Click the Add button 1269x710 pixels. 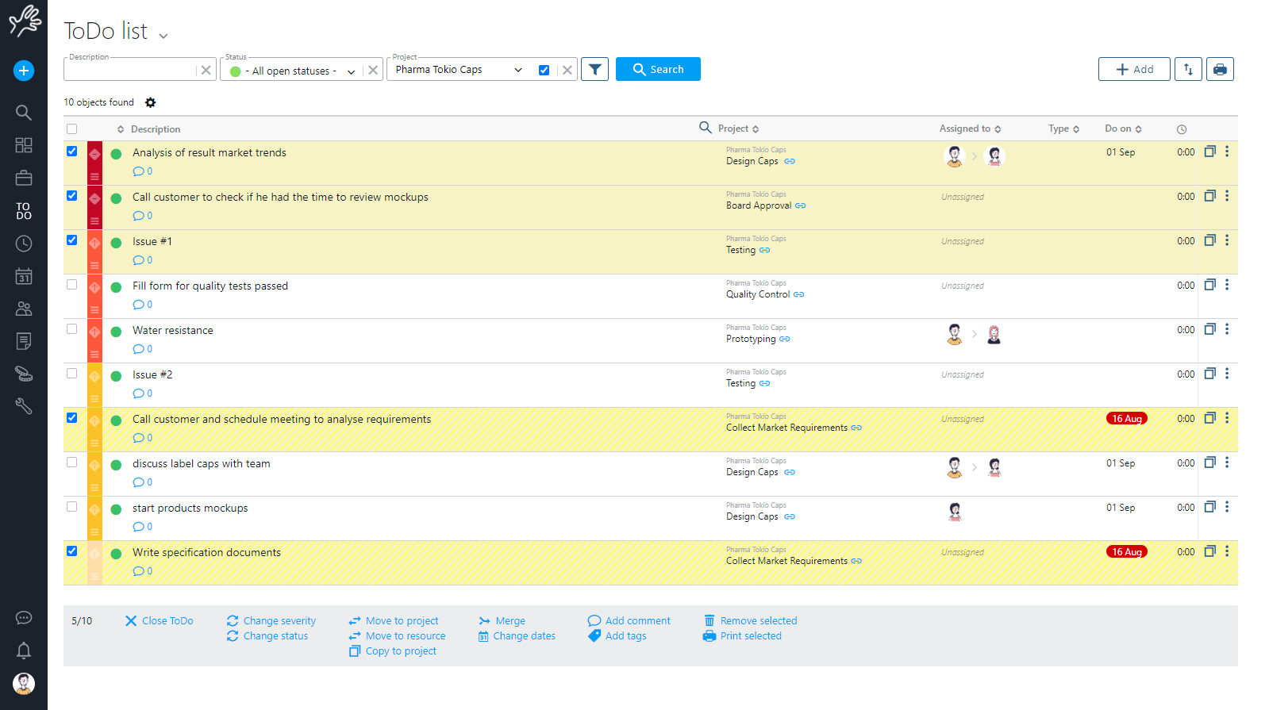pos(1134,70)
